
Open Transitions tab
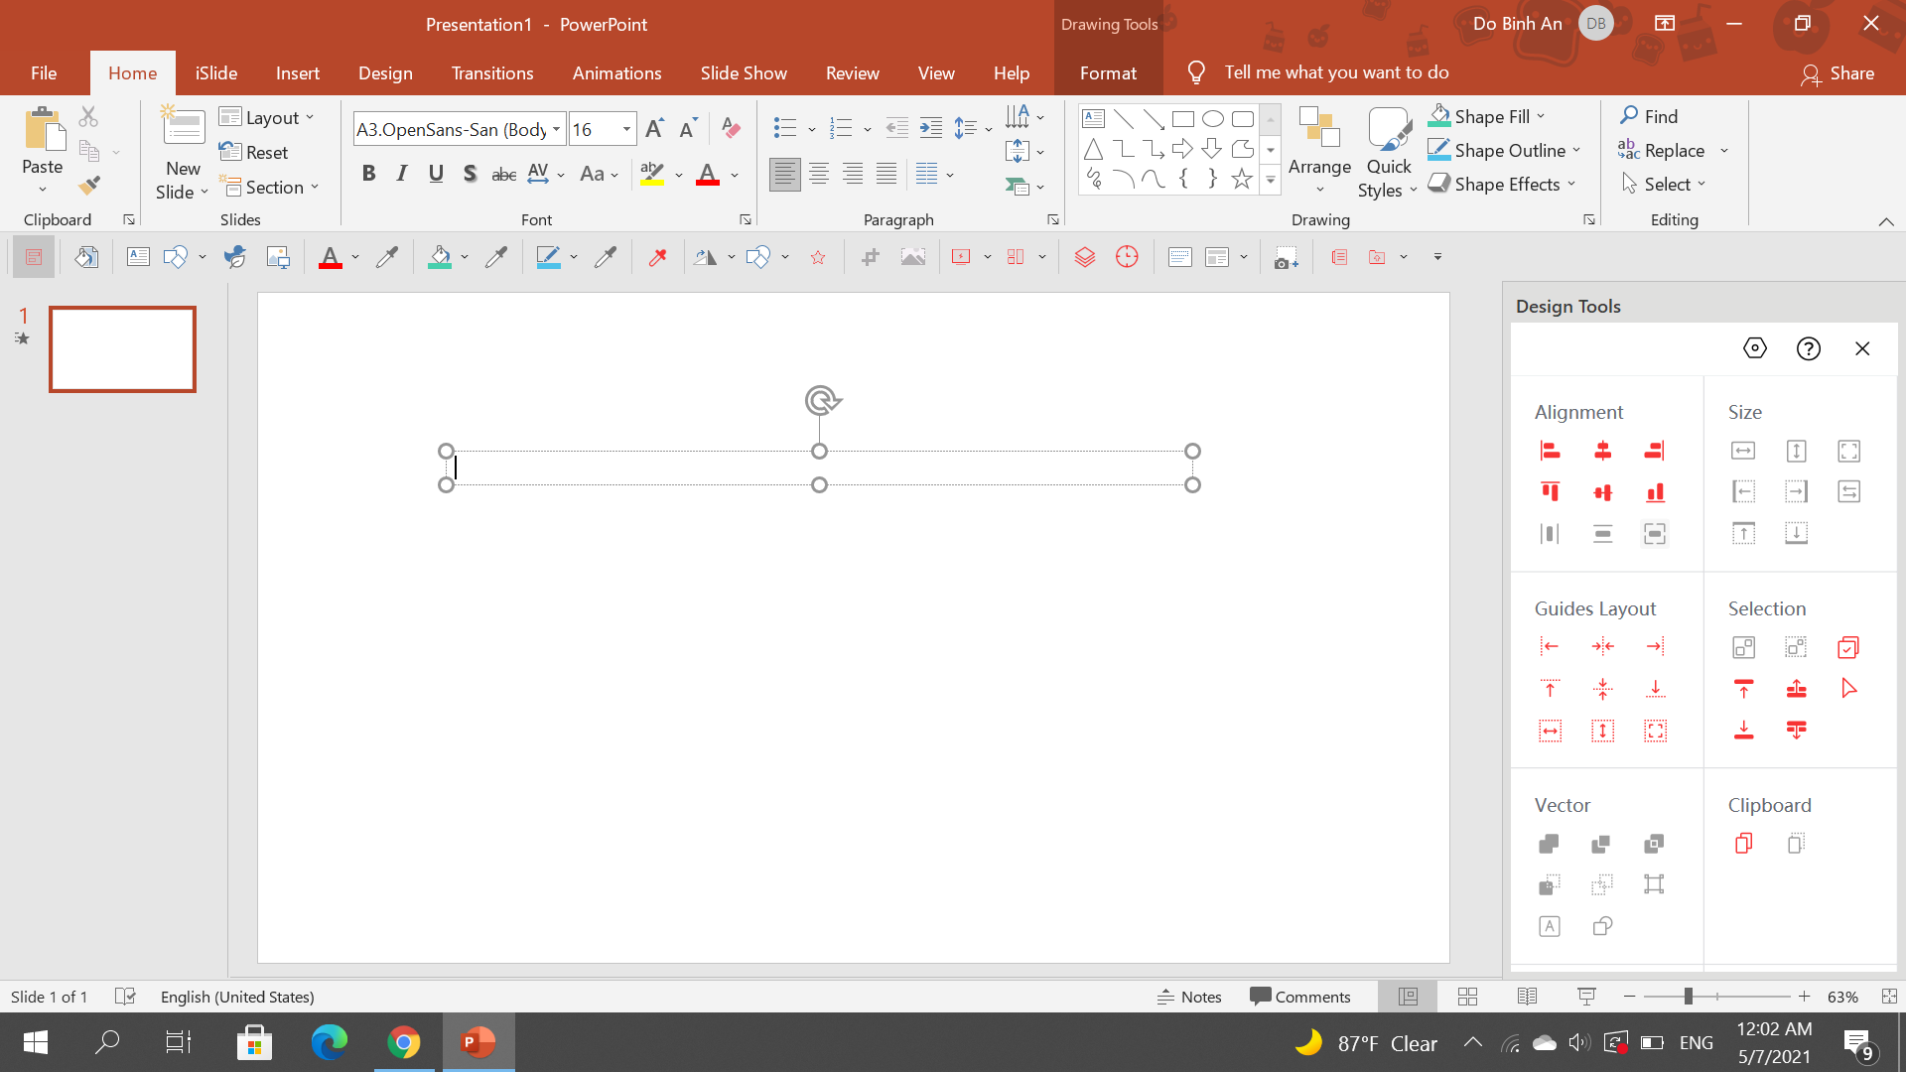(x=491, y=73)
